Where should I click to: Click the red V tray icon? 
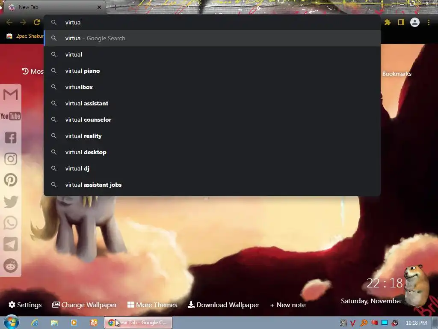(353, 323)
